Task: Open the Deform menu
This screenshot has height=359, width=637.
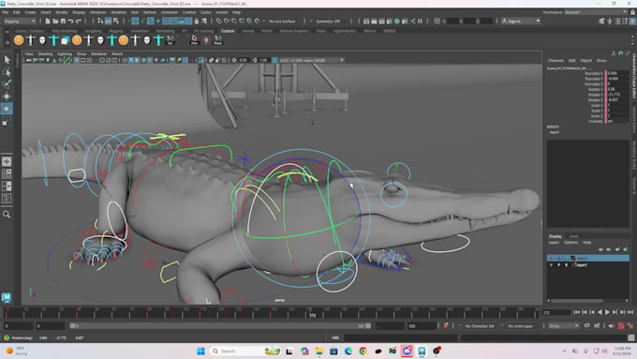Action: [150, 12]
